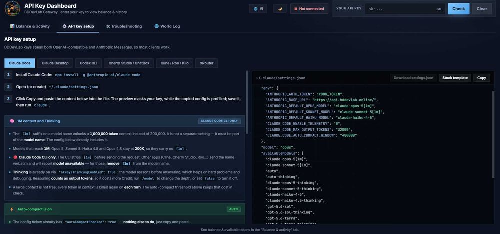Image resolution: width=500 pixels, height=234 pixels.
Task: Open the Troubleshooting tab
Action: [x=124, y=26]
